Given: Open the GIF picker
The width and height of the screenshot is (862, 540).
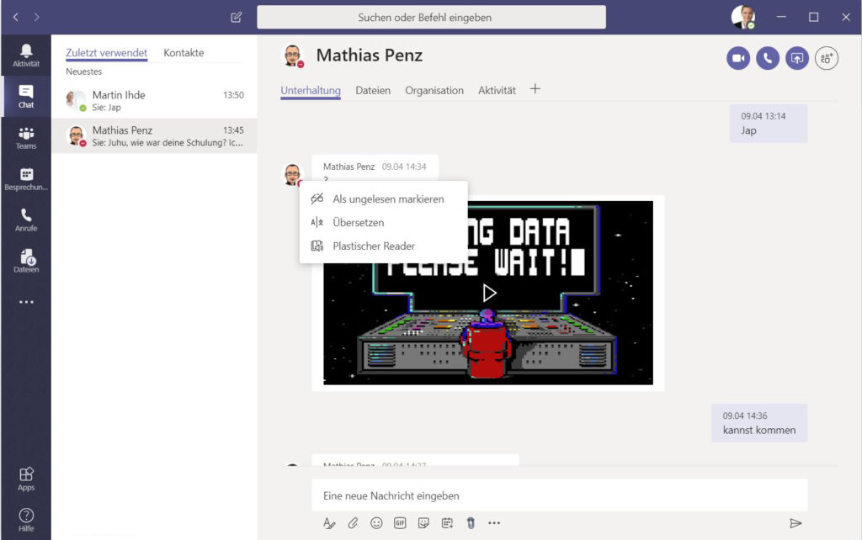Looking at the screenshot, I should [400, 523].
